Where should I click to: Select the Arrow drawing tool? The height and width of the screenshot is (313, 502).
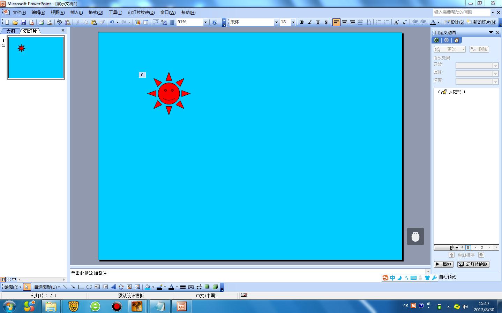(73, 287)
